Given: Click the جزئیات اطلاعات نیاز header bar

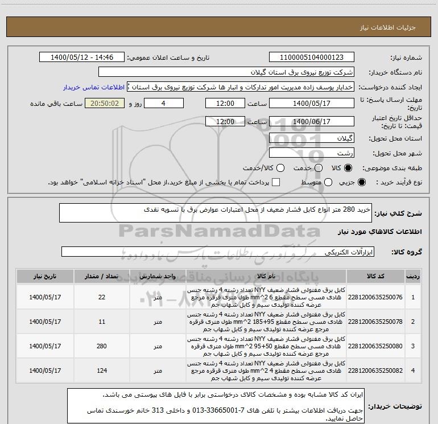Looking at the screenshot, I should point(218,27).
